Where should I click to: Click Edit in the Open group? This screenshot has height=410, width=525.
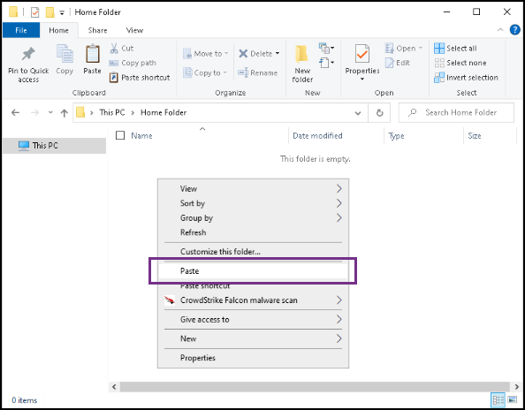pos(398,63)
